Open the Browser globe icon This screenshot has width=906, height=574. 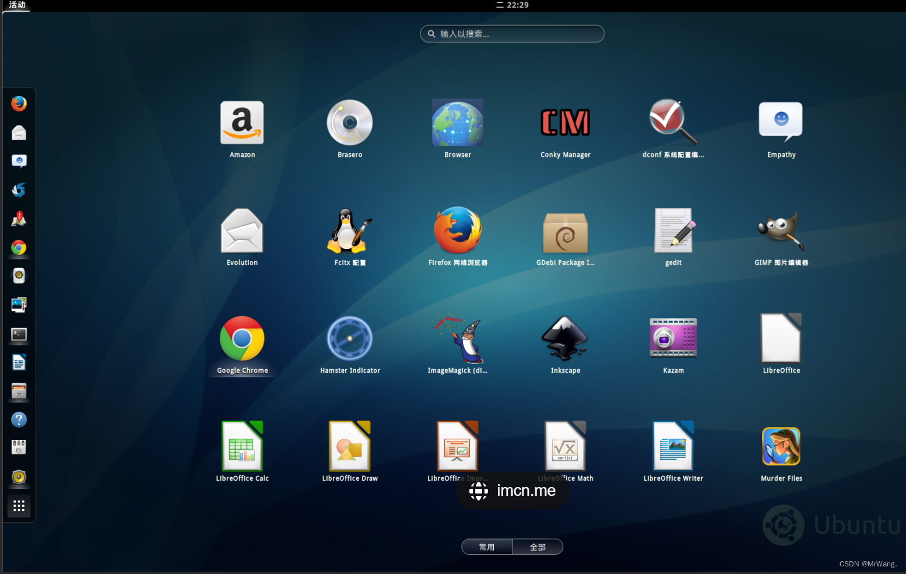click(x=458, y=123)
